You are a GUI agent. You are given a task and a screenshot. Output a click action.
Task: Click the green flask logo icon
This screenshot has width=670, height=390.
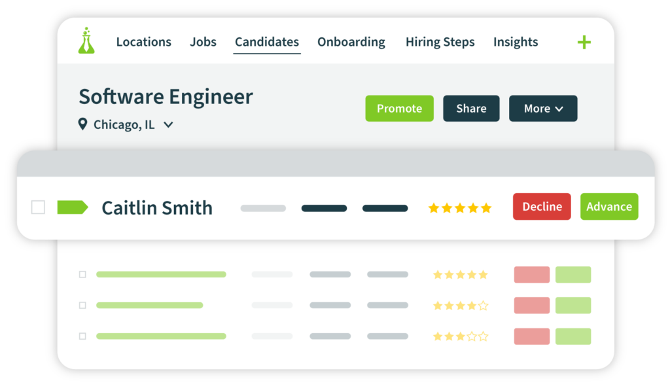(x=86, y=41)
